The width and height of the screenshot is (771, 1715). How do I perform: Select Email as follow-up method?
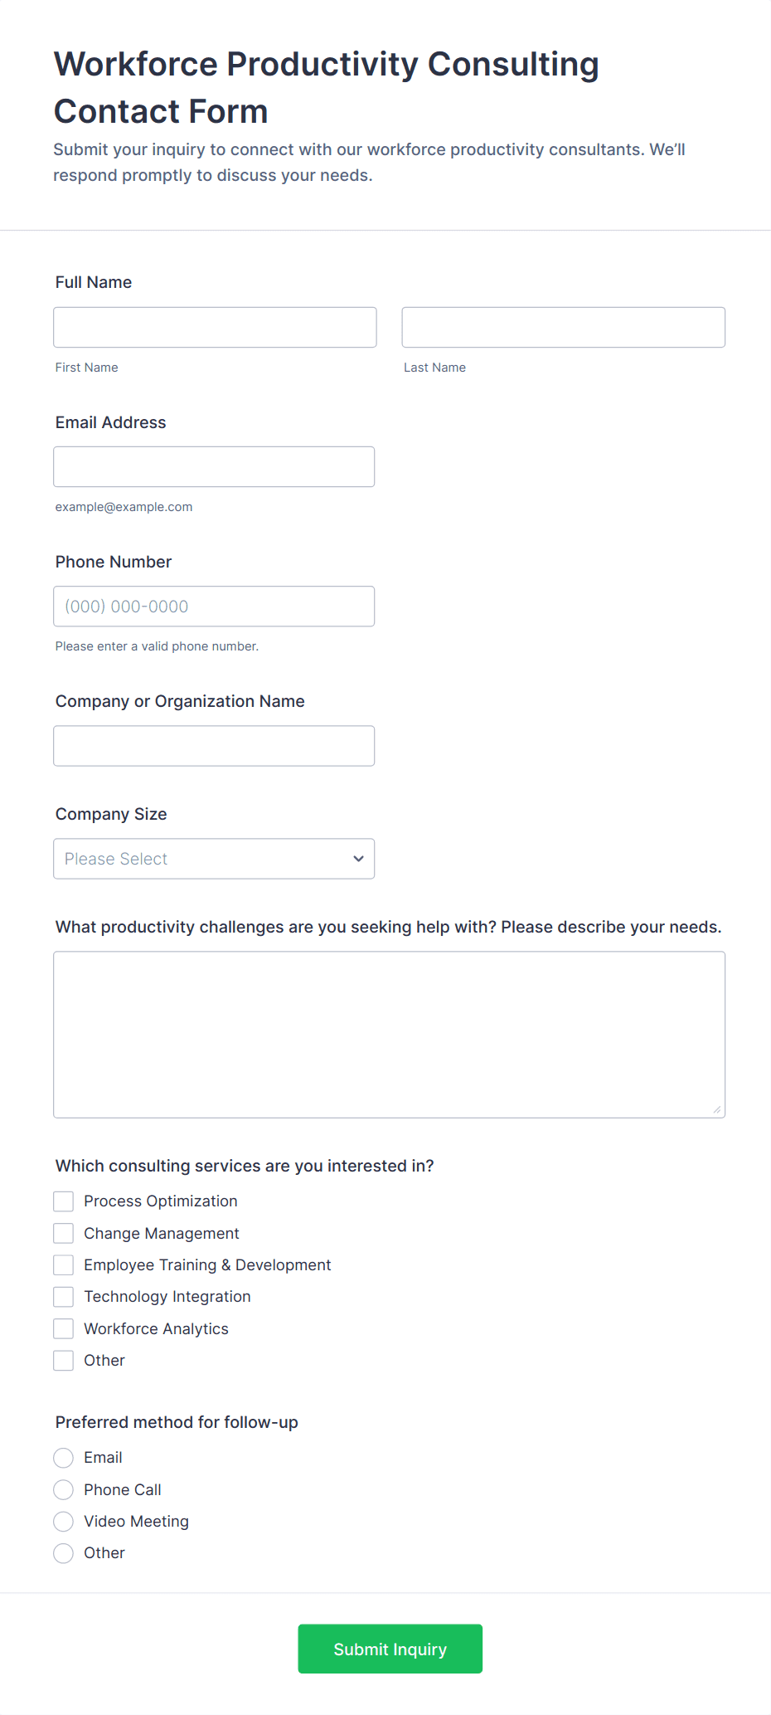tap(63, 1458)
